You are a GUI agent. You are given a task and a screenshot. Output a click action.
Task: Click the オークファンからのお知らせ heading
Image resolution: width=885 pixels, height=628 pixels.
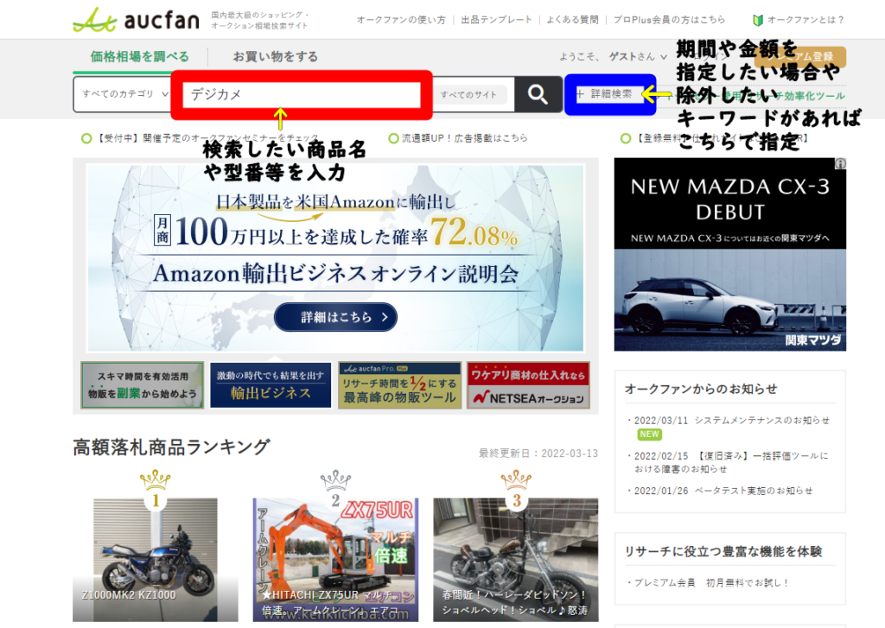[701, 389]
